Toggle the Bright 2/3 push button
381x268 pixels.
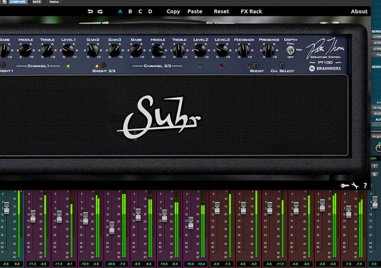(x=103, y=65)
